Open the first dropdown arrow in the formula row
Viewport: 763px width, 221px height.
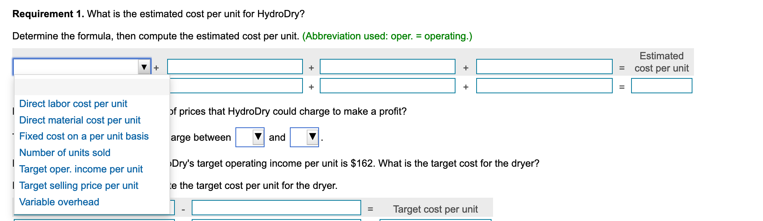point(144,67)
